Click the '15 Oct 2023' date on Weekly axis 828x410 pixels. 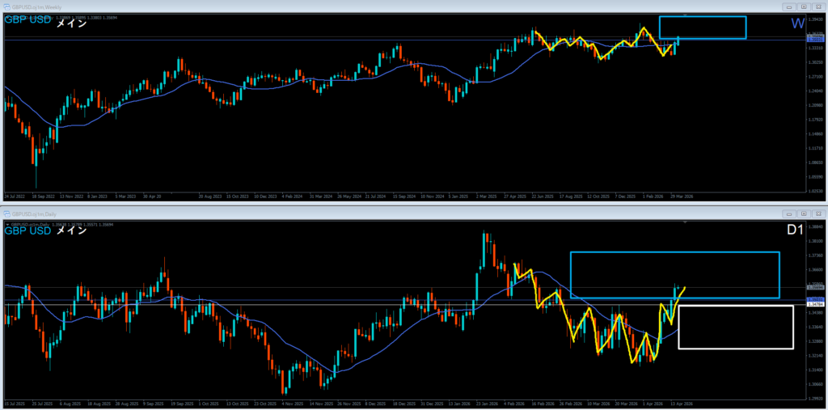tap(238, 196)
